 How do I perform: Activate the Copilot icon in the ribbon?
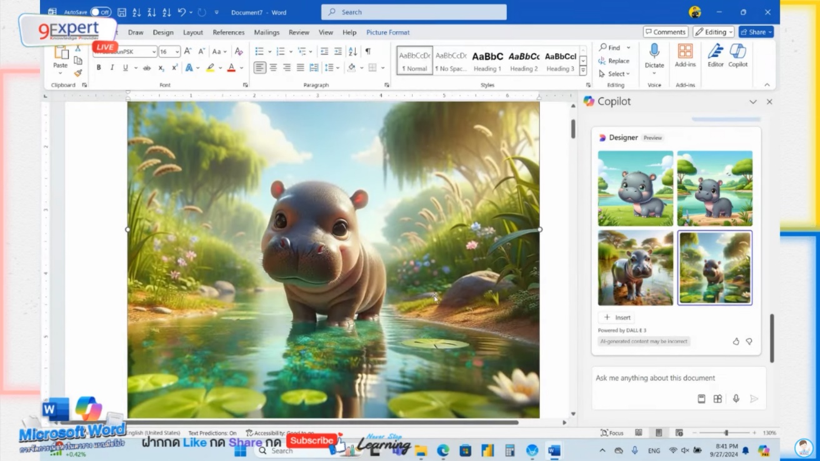coord(737,56)
